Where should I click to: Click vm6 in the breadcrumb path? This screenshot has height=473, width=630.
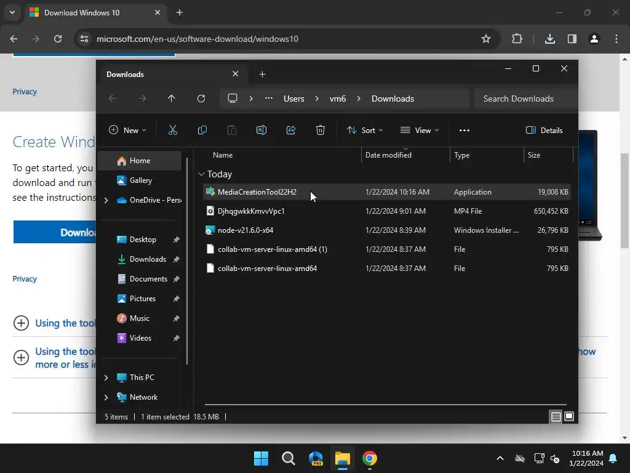pos(338,99)
